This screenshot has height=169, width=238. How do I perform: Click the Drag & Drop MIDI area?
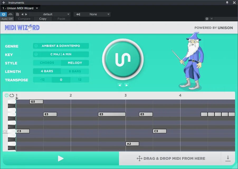[170, 158]
